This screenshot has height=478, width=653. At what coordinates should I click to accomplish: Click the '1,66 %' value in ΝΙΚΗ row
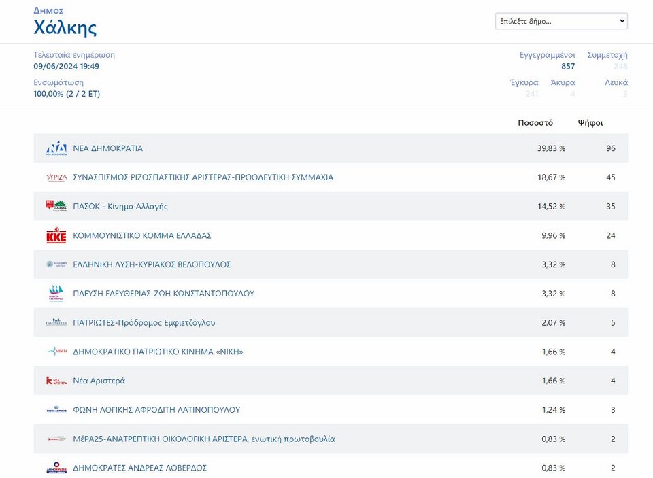point(554,352)
